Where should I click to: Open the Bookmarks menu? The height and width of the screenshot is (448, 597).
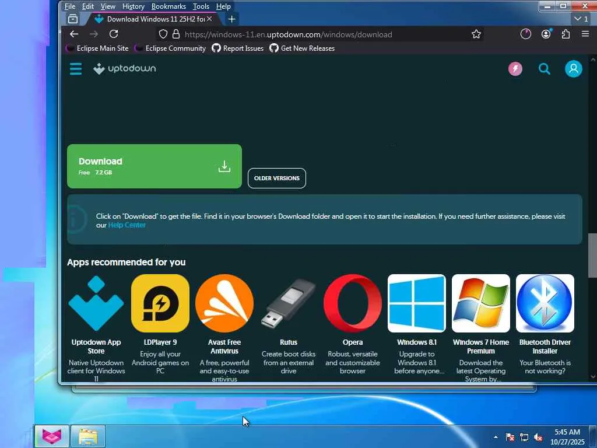[168, 6]
